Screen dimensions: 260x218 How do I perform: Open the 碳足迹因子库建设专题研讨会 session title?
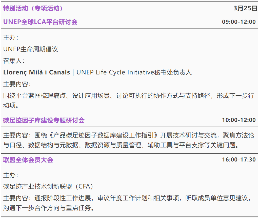(x=44, y=120)
